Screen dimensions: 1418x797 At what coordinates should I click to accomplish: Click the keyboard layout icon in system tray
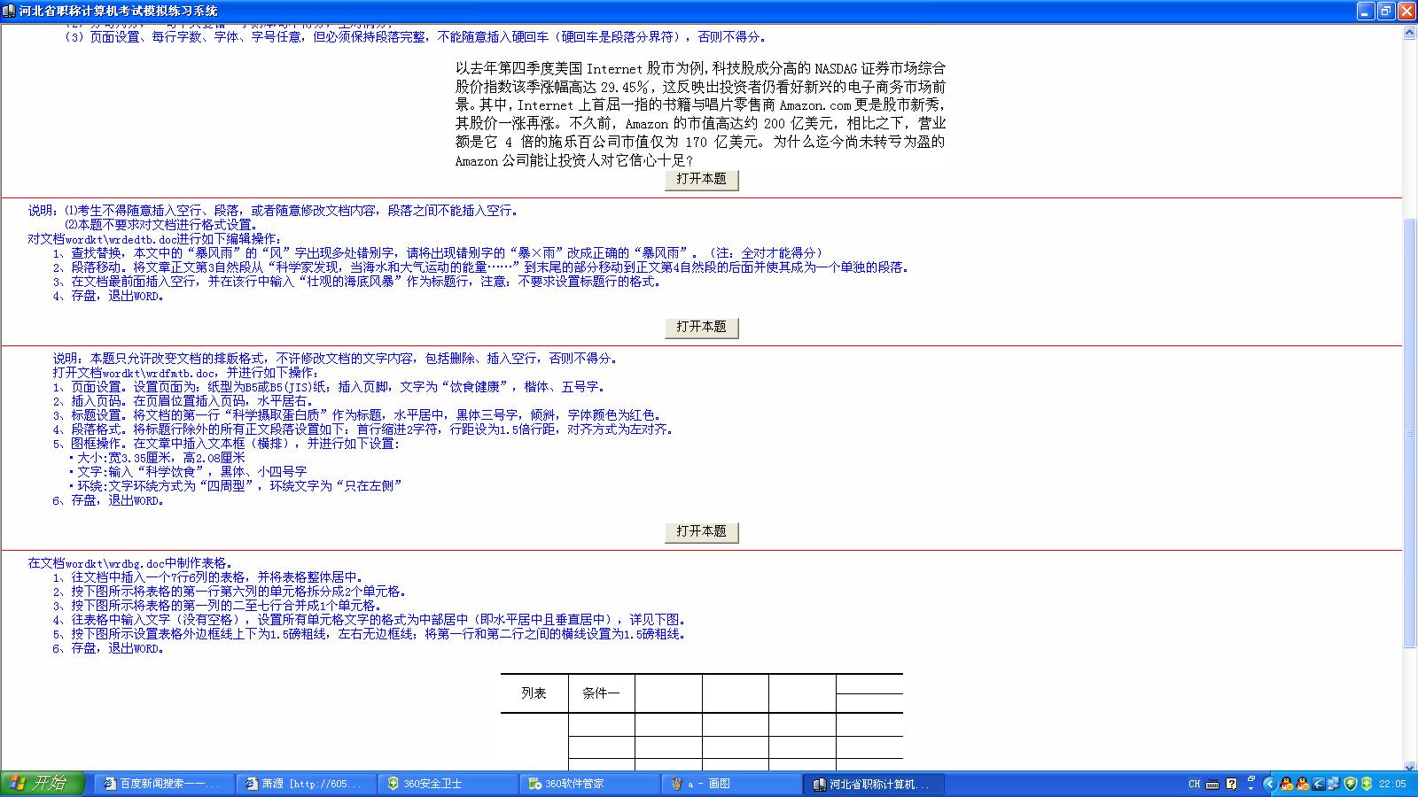pos(1212,785)
